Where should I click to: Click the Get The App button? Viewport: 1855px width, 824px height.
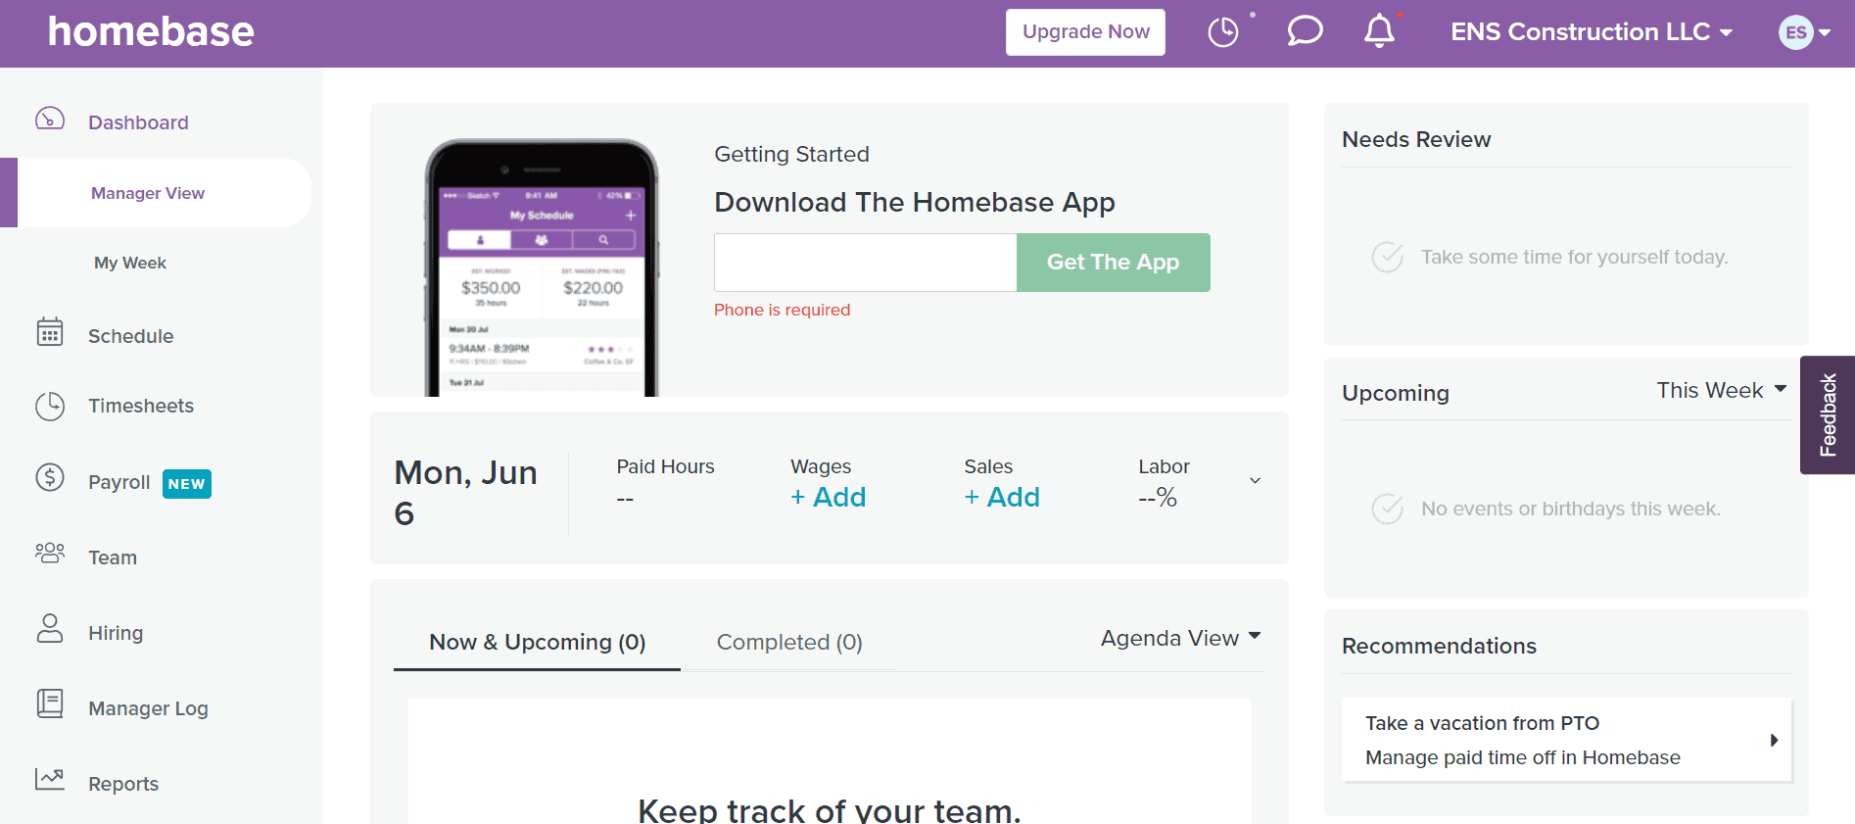[x=1114, y=263]
